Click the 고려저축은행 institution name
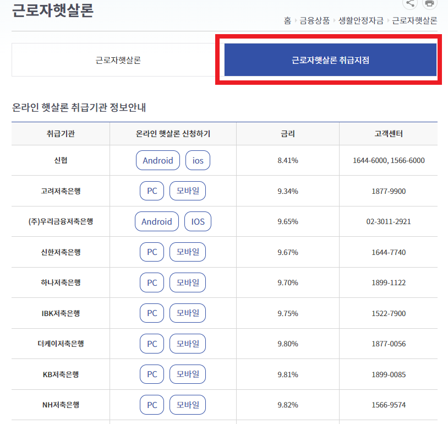The image size is (448, 424). [61, 191]
